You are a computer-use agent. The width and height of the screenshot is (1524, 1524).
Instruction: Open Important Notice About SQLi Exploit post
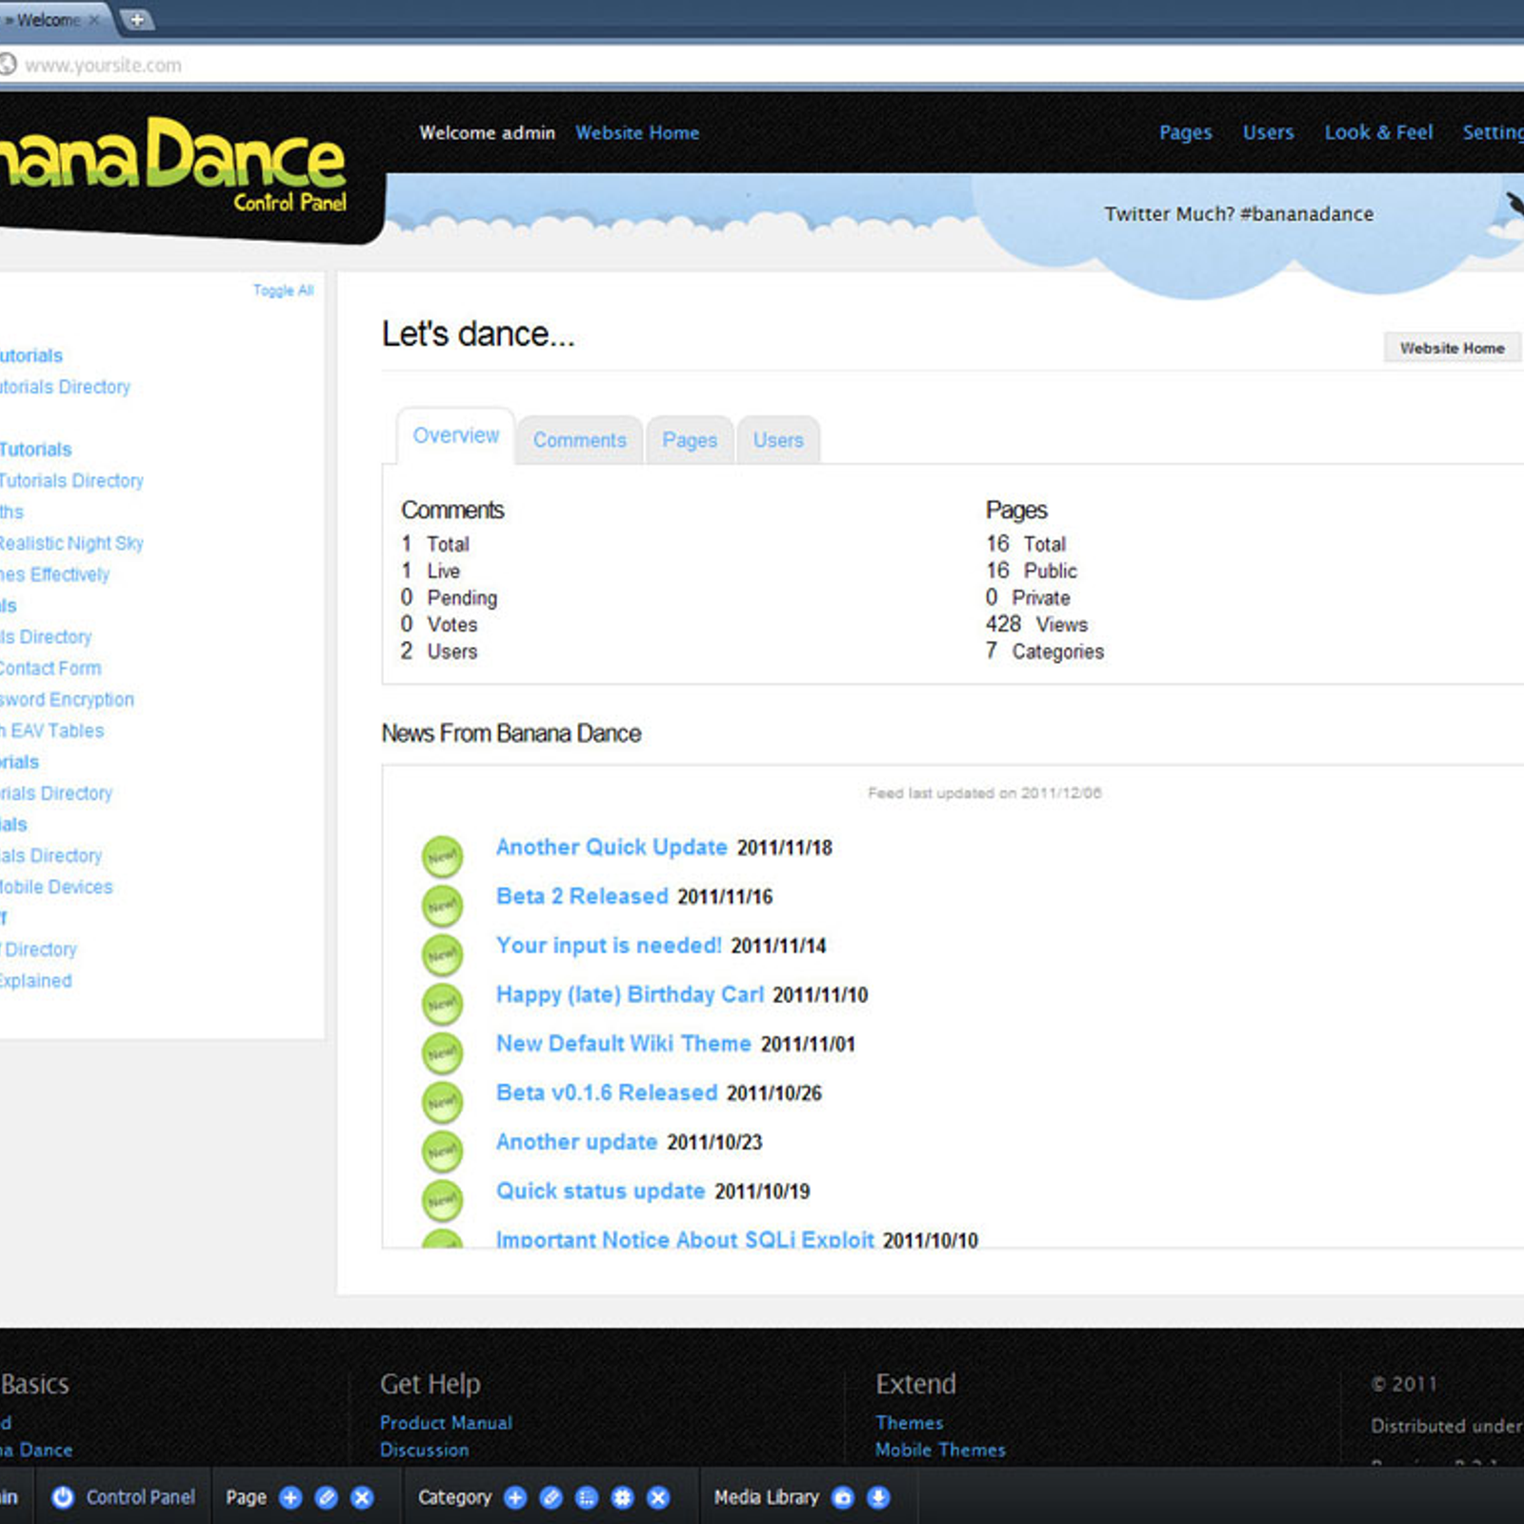(685, 1238)
